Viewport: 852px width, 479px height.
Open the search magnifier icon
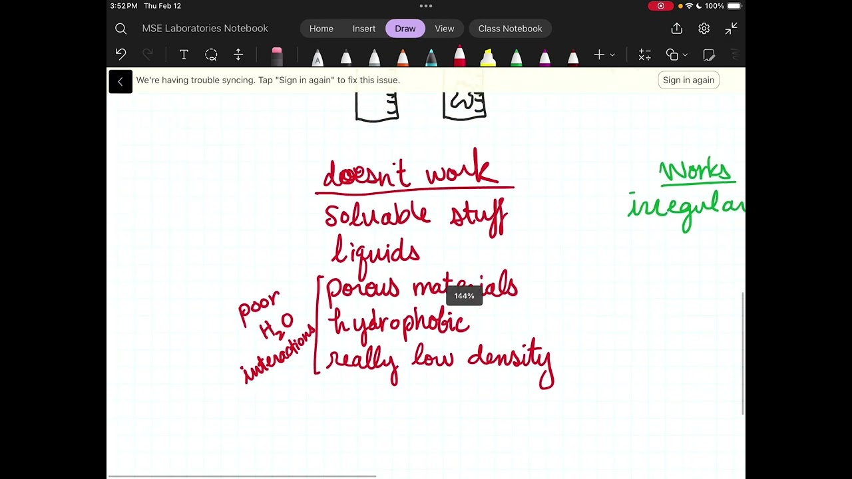(x=120, y=29)
